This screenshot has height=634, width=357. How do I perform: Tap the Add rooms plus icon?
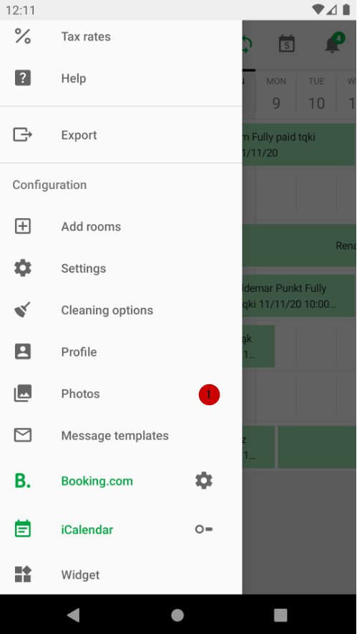[23, 226]
